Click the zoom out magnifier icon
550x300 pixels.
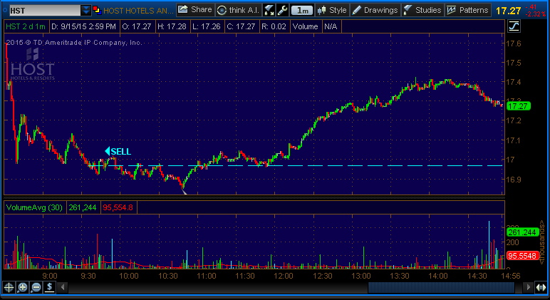[36, 288]
